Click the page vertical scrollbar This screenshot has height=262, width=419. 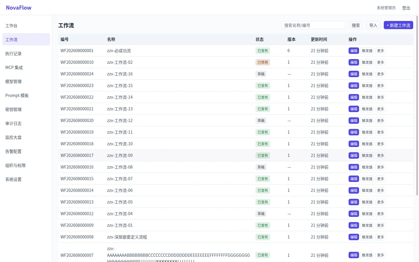tap(417, 105)
